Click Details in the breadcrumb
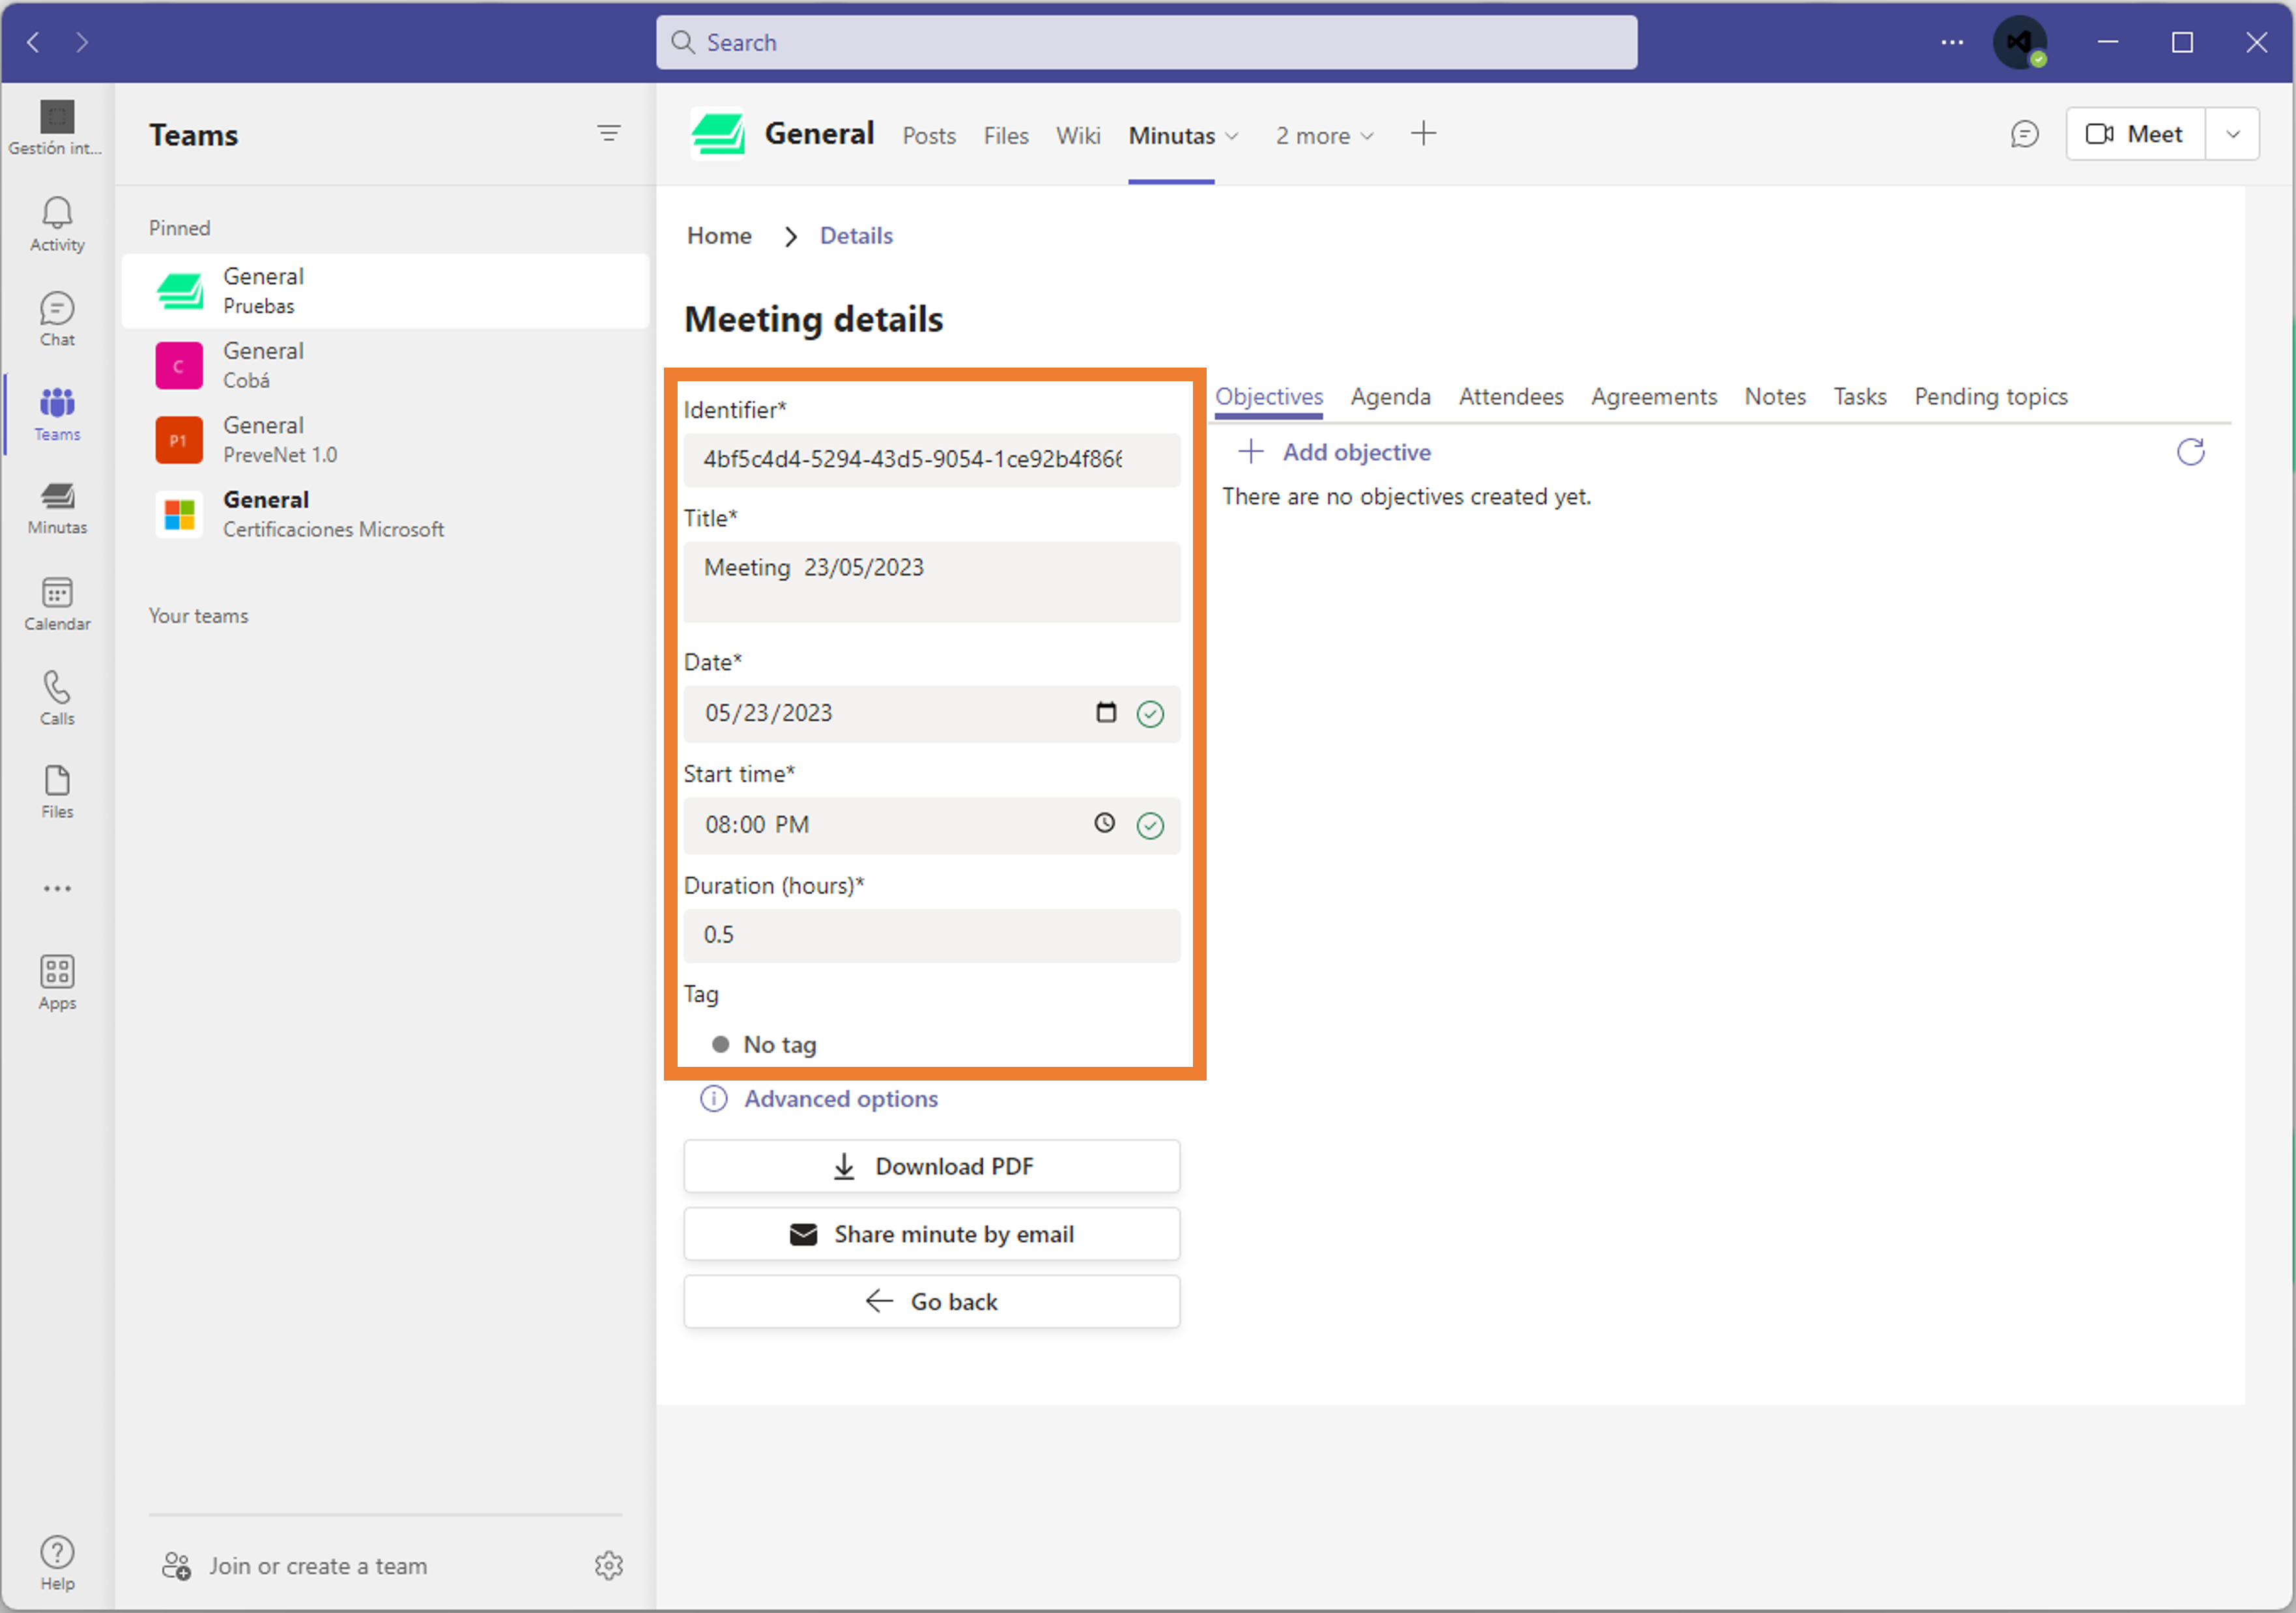2296x1613 pixels. 856,235
